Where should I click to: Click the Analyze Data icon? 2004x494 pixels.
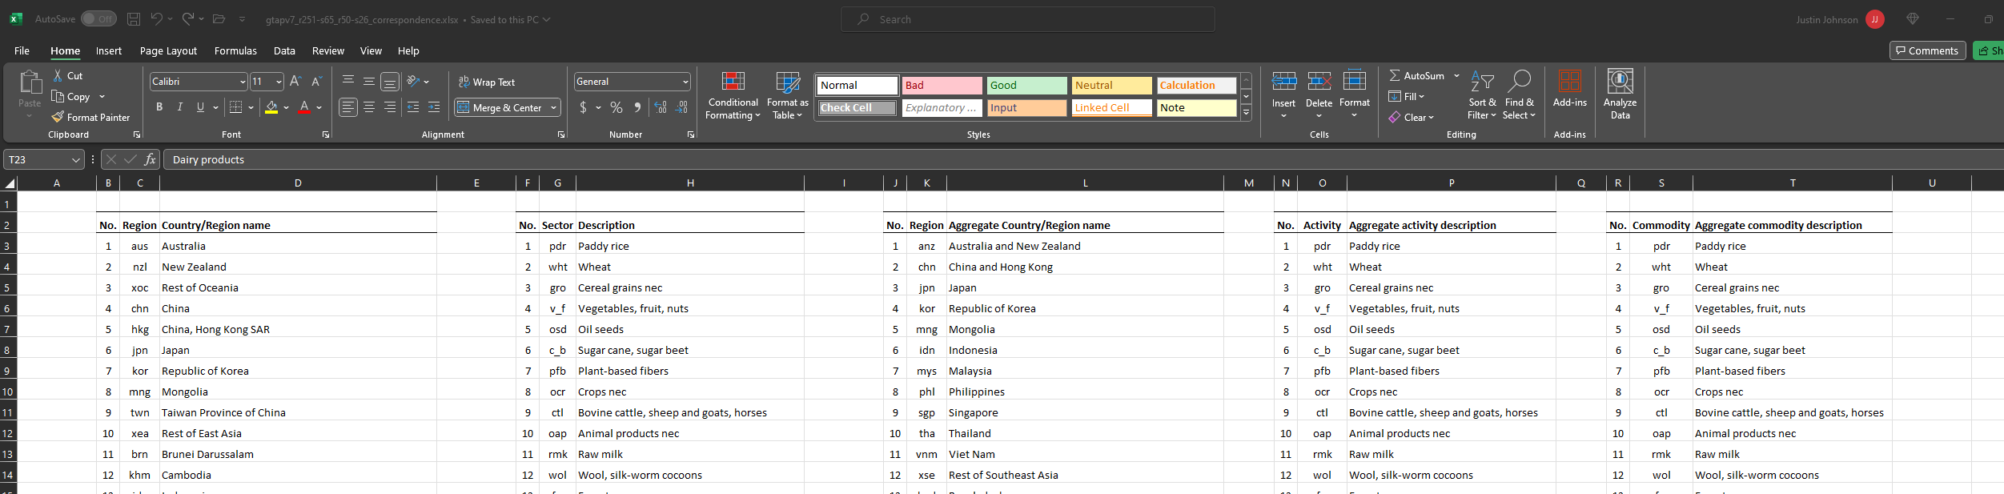(x=1620, y=82)
